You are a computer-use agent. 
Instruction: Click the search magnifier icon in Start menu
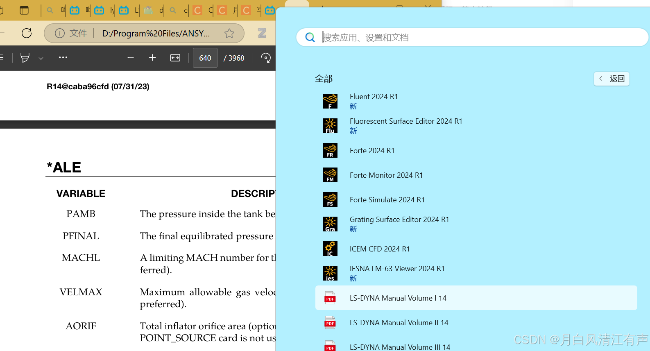click(x=310, y=37)
